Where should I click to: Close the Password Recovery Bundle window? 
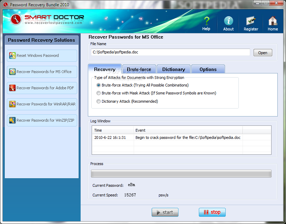pos(276,3)
